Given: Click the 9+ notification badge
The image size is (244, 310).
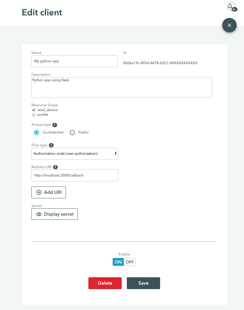Looking at the screenshot, I should click(234, 9).
